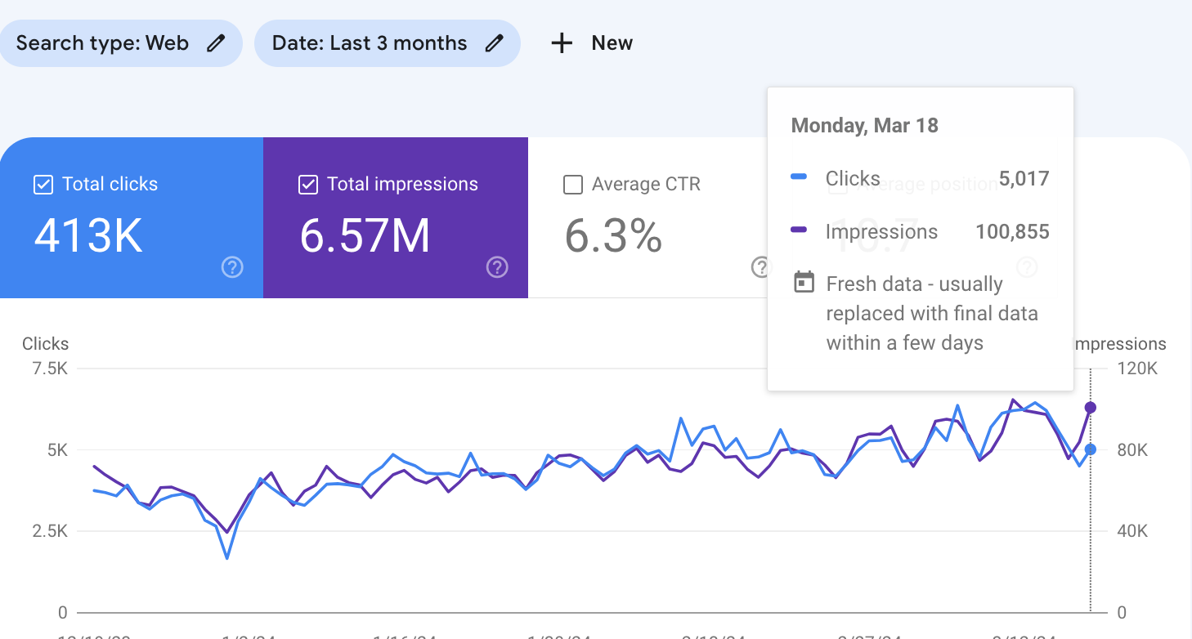The image size is (1192, 639).
Task: Uncheck the Total clicks checkbox
Action: [43, 185]
